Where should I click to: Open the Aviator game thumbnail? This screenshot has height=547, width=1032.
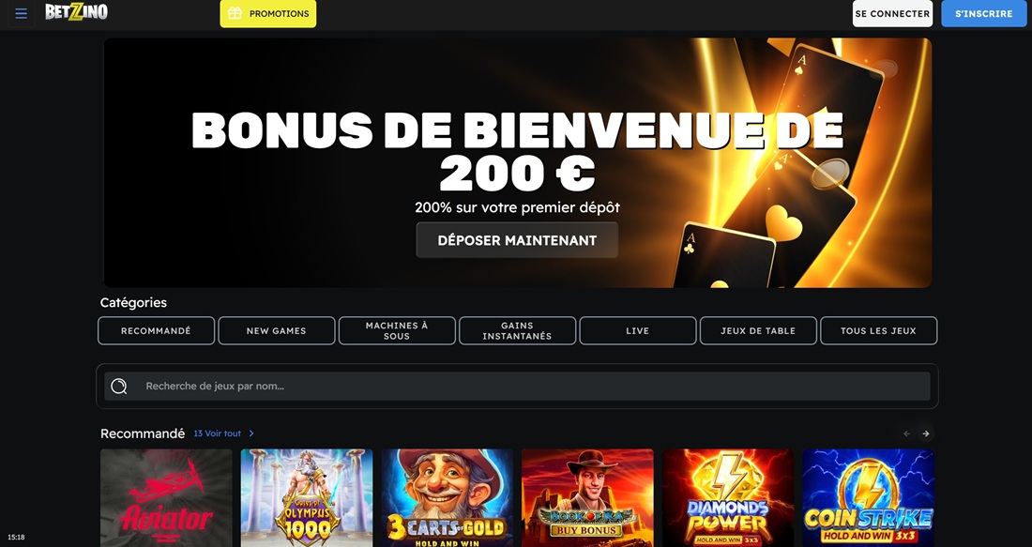click(166, 497)
